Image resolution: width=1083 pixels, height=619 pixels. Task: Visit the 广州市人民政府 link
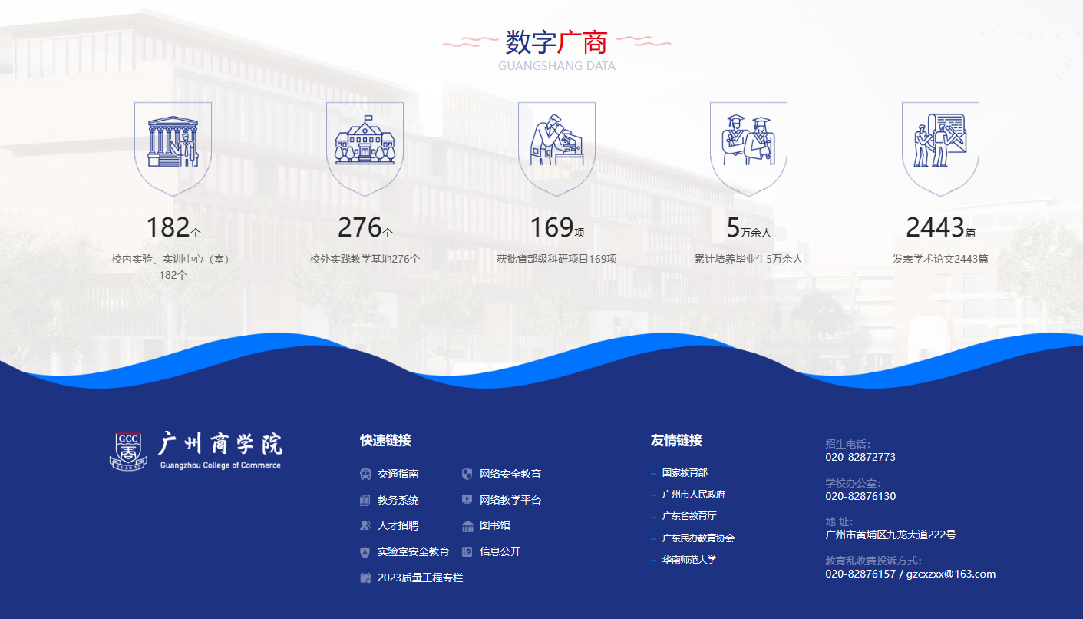(693, 495)
